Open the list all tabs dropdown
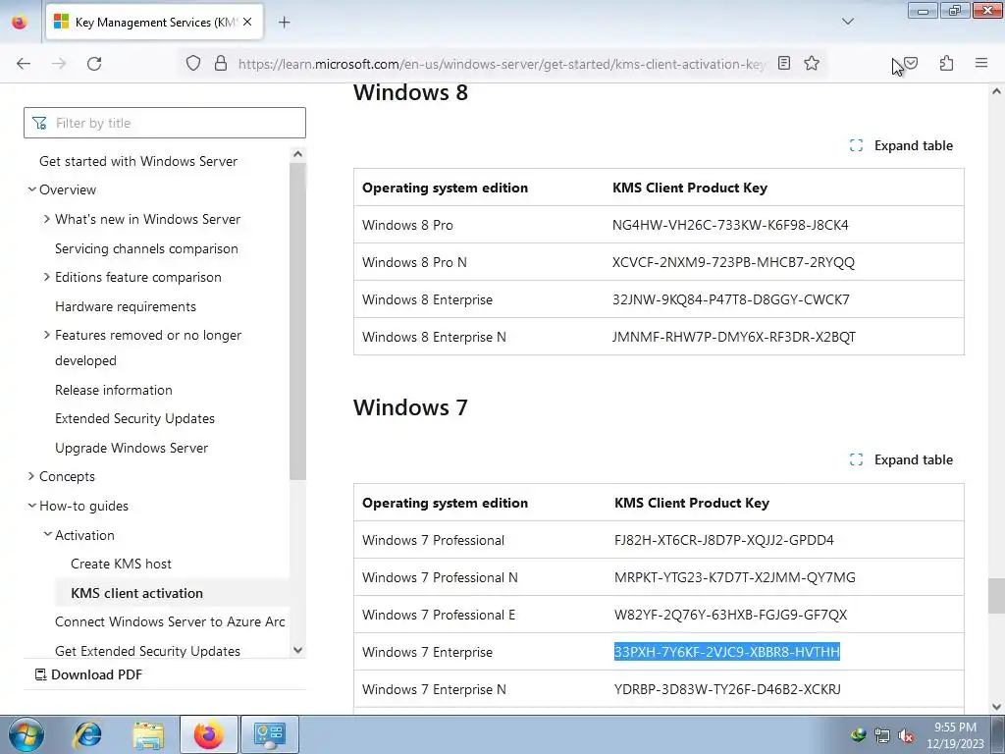This screenshot has width=1005, height=754. (847, 22)
